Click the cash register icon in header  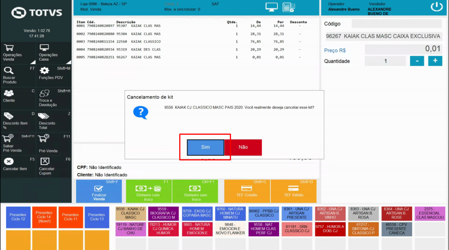[289, 7]
